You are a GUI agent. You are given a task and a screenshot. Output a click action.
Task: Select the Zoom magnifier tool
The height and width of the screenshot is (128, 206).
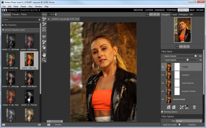44,60
